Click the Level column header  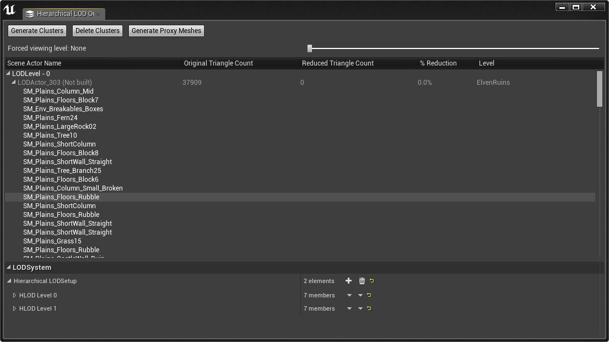[540, 63]
